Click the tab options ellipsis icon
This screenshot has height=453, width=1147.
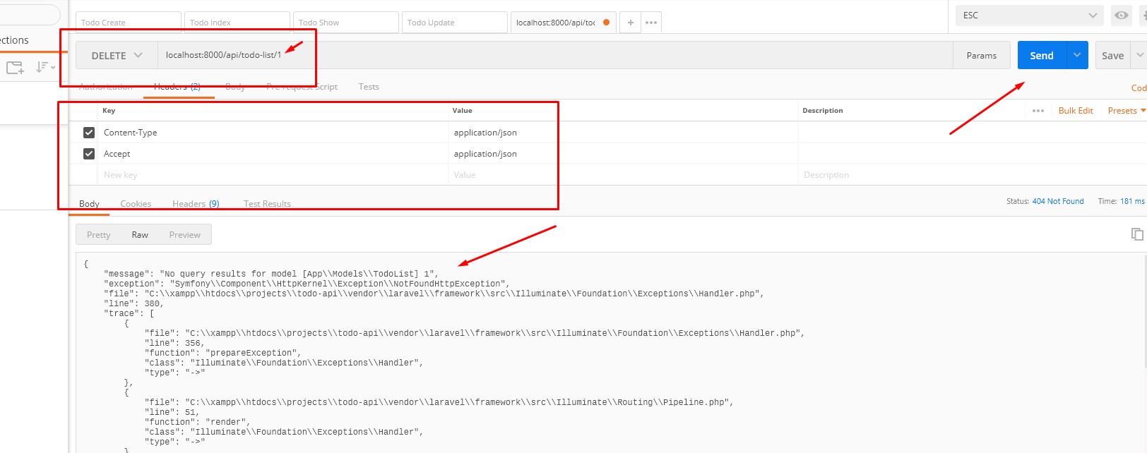pos(651,23)
